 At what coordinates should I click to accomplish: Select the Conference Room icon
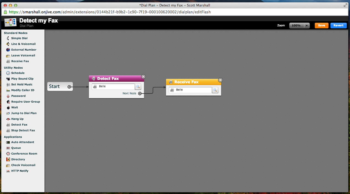point(8,154)
